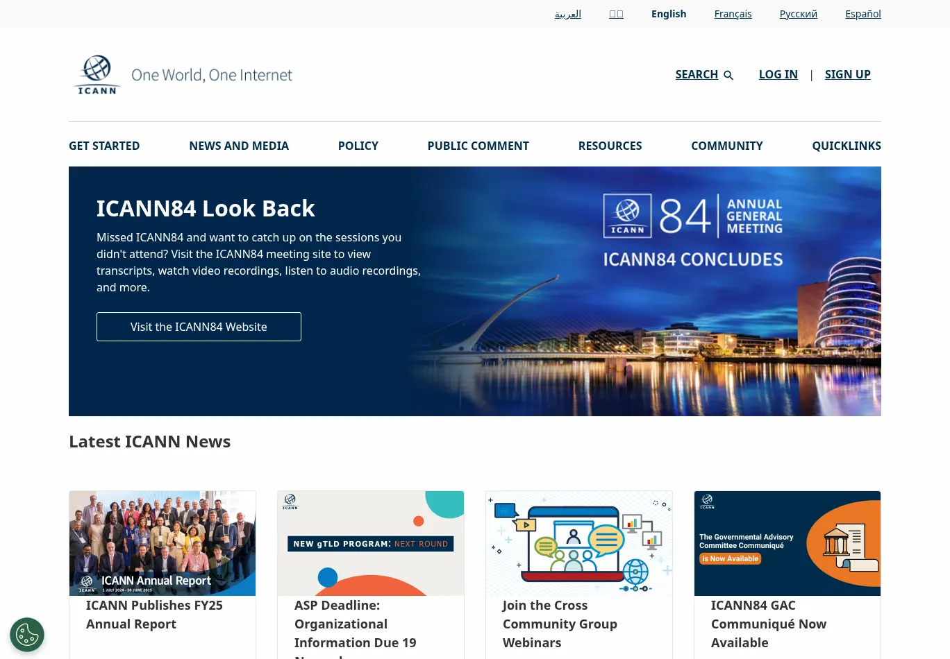Open the New gTLD Program news image
950x659 pixels.
pyautogui.click(x=371, y=543)
